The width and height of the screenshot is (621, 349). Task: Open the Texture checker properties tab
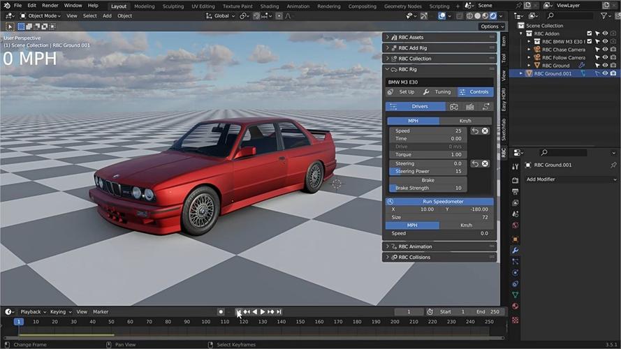516,320
